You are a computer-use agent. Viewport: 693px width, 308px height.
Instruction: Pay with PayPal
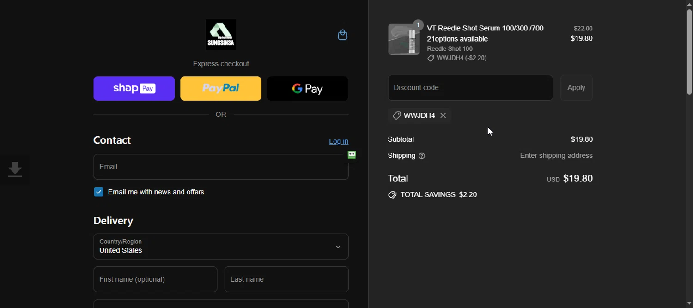pos(221,89)
